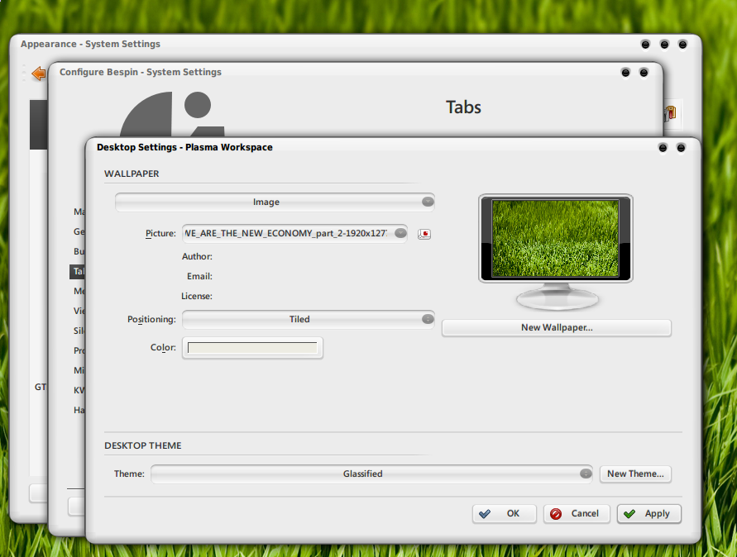The width and height of the screenshot is (737, 557).
Task: Close the Appearance System Settings window
Action: pos(682,45)
